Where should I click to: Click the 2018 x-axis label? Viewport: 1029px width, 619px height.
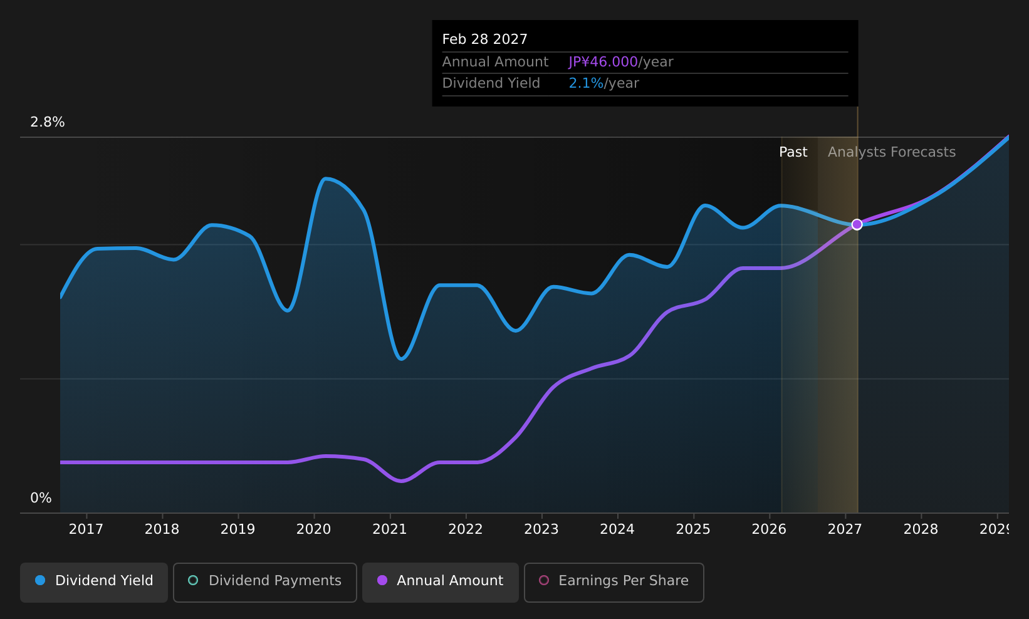tap(162, 529)
